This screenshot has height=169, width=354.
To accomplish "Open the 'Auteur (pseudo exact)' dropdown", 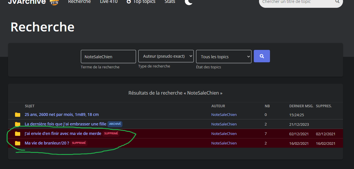I will click(166, 56).
